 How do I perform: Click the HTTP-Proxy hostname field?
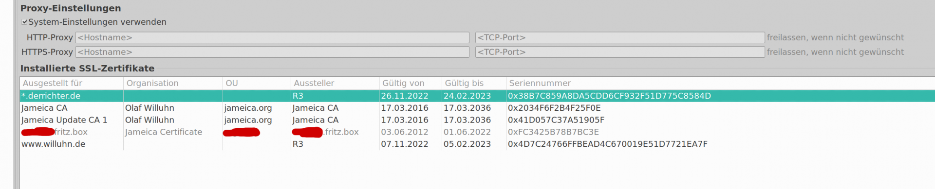272,37
